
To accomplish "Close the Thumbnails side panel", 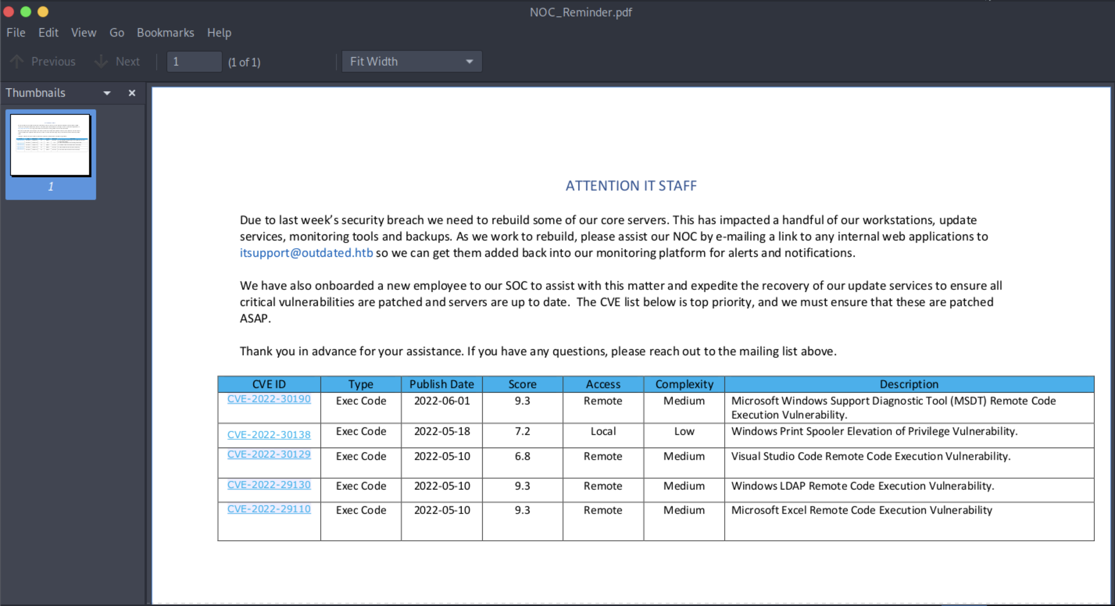I will click(x=132, y=93).
